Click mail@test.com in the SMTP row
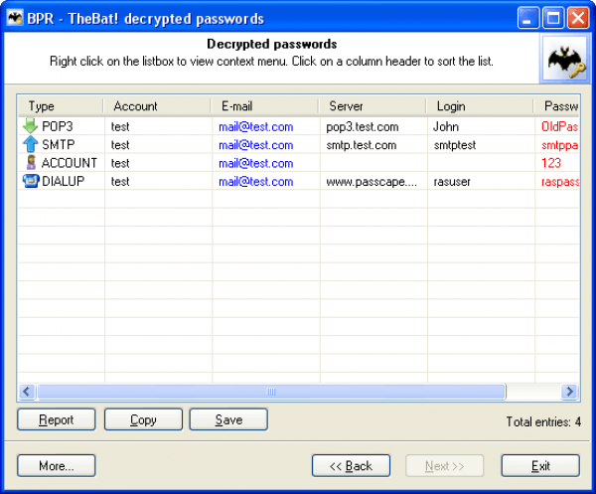Viewport: 596px width, 494px height. pyautogui.click(x=256, y=144)
